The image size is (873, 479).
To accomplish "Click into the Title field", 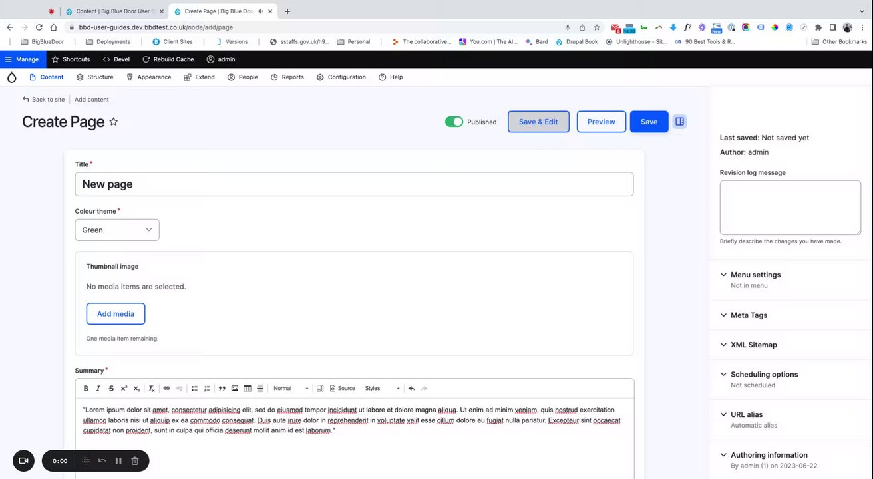I will click(354, 184).
